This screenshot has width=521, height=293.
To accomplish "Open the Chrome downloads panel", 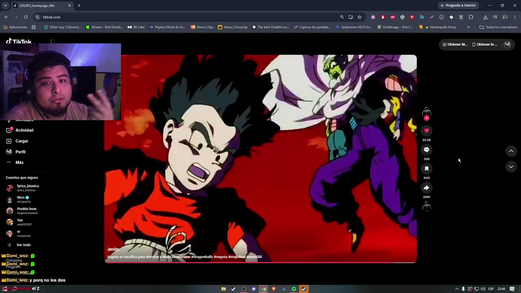I will point(485,17).
